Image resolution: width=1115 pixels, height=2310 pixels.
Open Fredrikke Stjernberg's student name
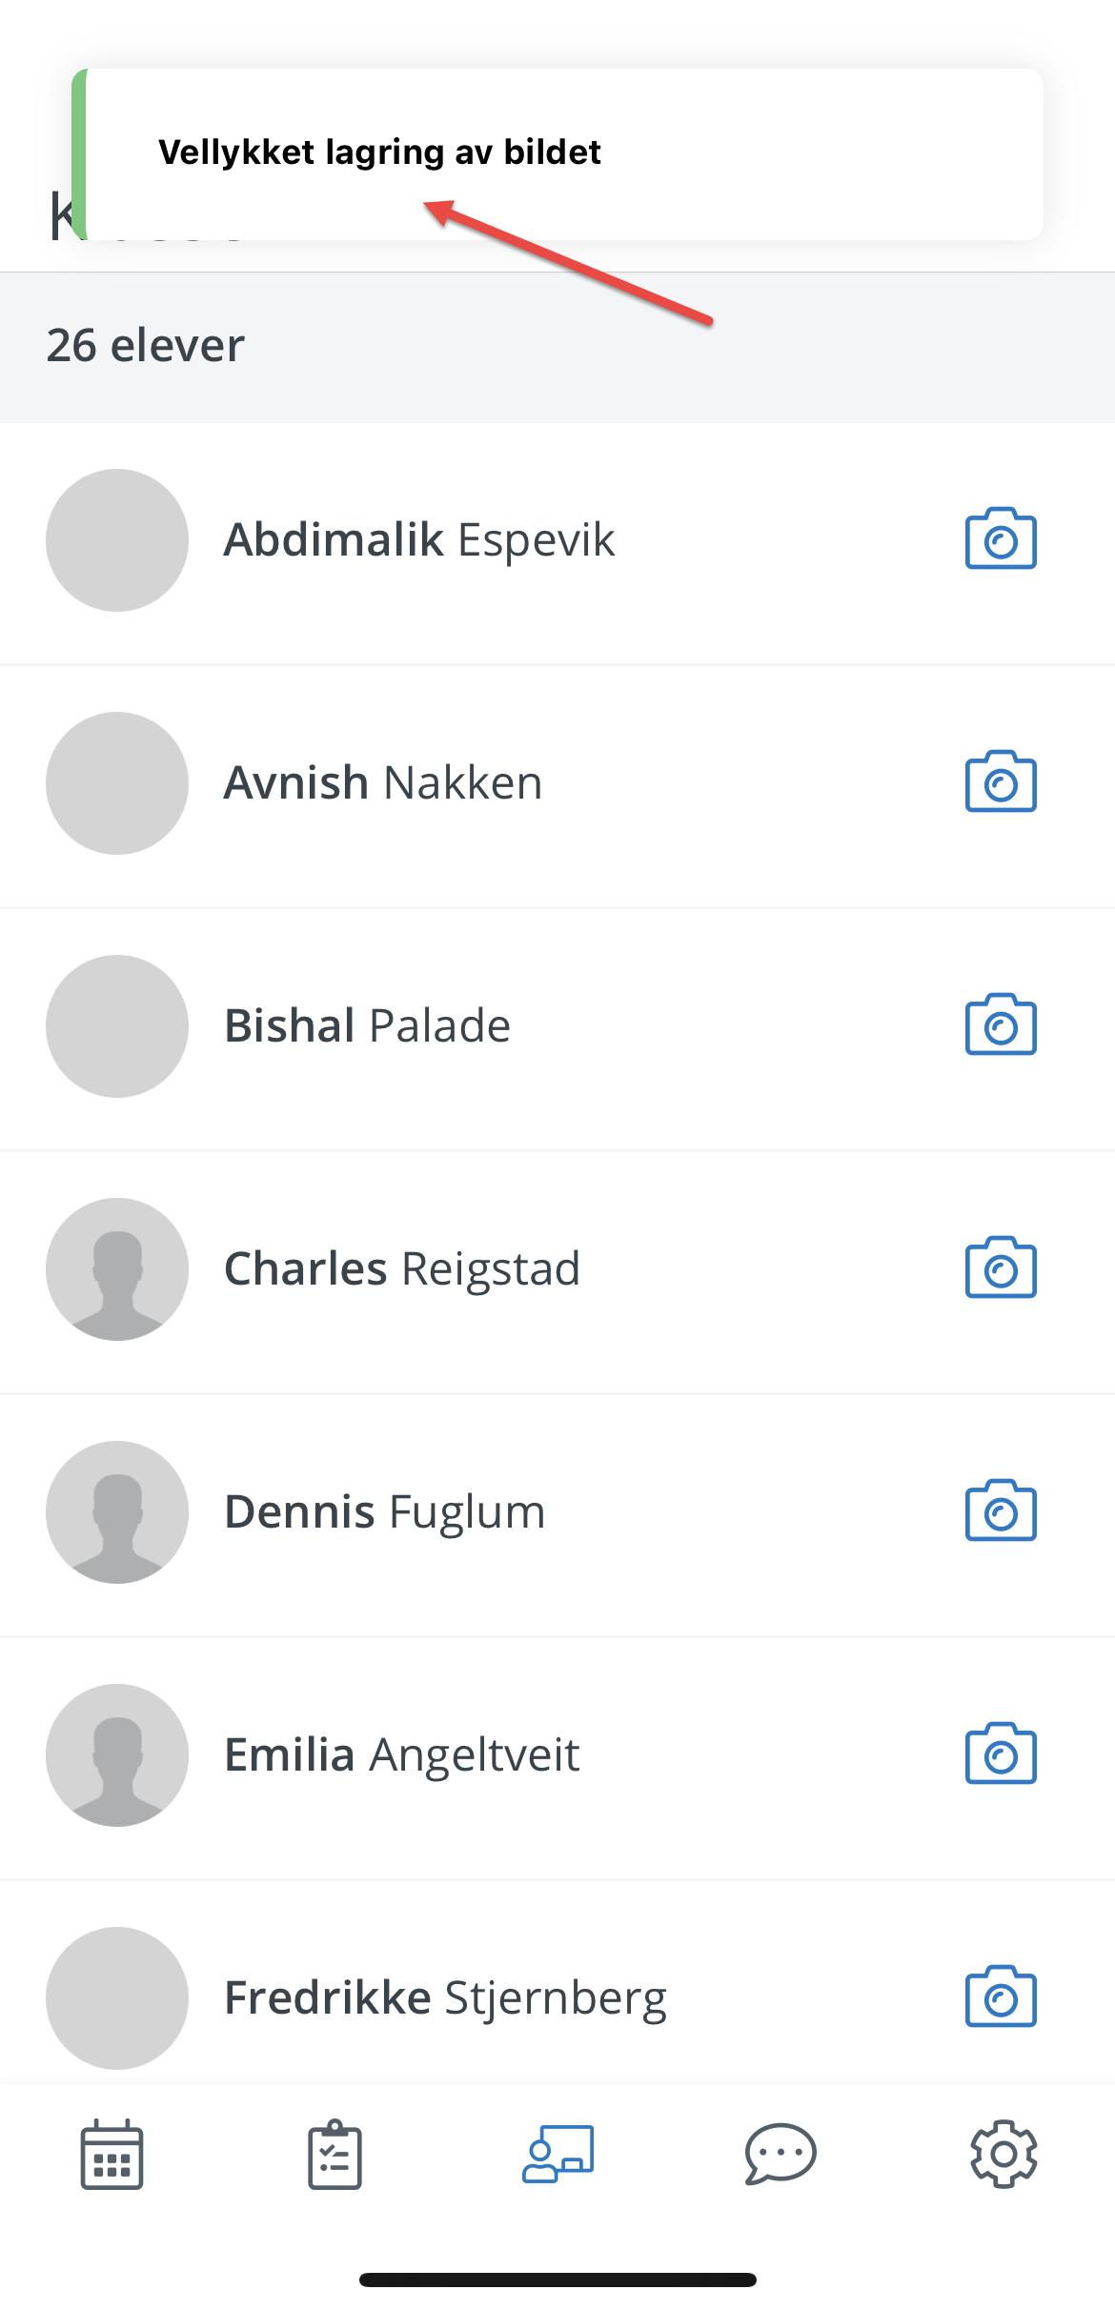(x=445, y=1998)
